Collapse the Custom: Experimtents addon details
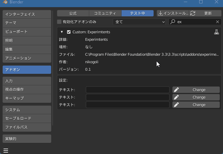The width and height of the screenshot is (223, 154). click(62, 32)
